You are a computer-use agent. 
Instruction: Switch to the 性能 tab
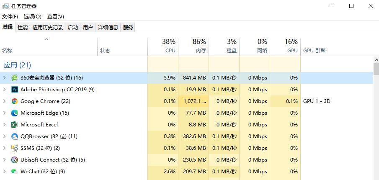(x=23, y=28)
